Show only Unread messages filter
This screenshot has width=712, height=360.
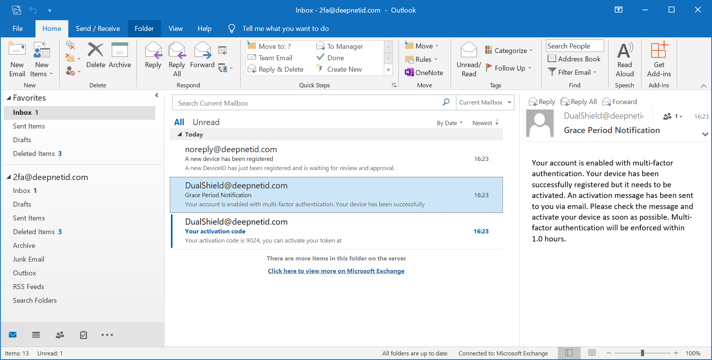point(206,122)
